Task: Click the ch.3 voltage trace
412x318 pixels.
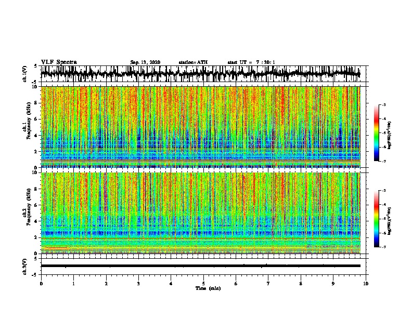Action: 200,266
